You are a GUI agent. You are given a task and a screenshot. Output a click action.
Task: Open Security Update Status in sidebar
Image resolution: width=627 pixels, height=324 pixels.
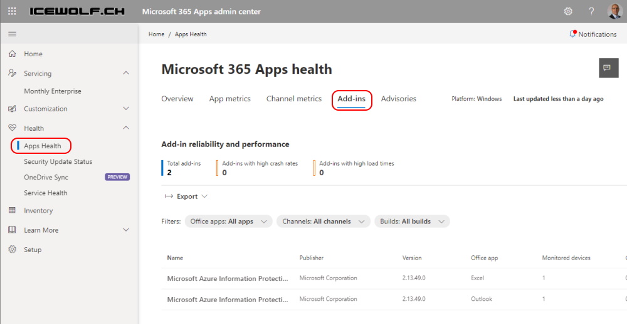pyautogui.click(x=58, y=161)
